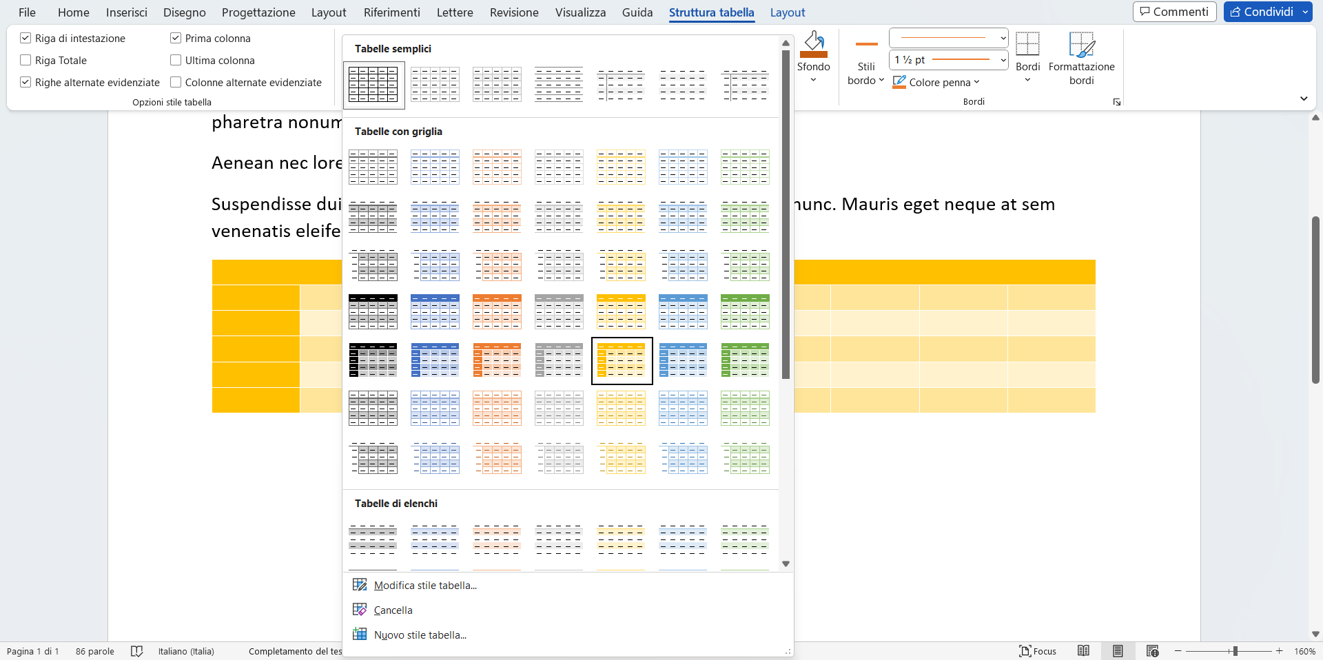Enable Colonne alternate evidenziate checkbox

tap(176, 83)
